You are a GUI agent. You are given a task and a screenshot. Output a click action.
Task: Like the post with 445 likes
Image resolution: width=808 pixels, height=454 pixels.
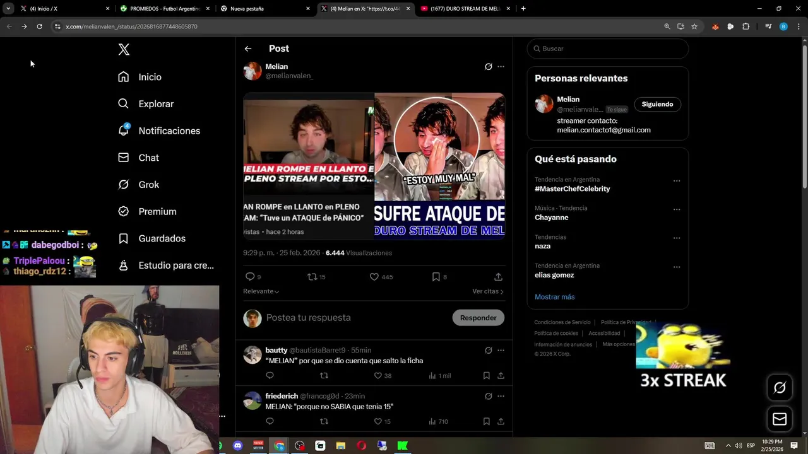coord(374,277)
